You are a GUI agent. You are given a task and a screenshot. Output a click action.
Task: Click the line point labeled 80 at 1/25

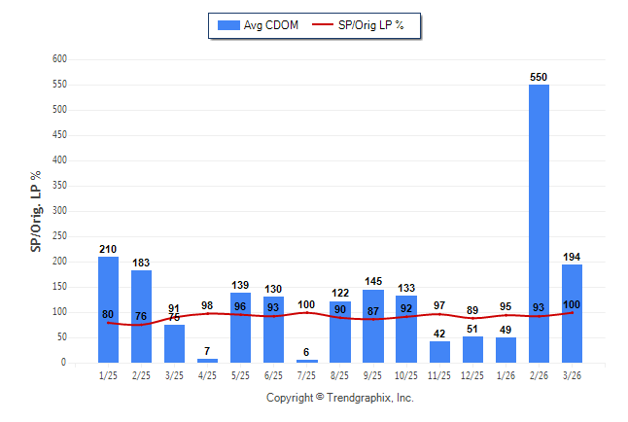pos(108,322)
